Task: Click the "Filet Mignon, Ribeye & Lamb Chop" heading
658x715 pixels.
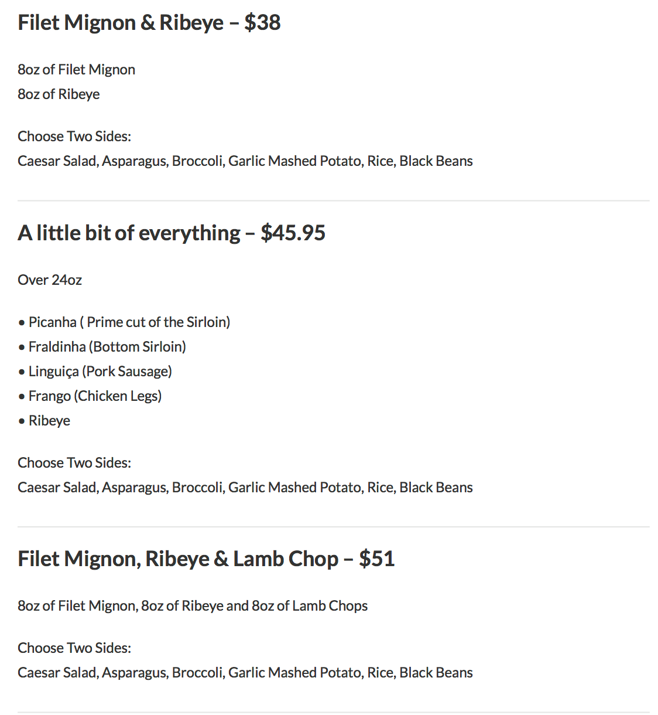Action: click(x=177, y=559)
